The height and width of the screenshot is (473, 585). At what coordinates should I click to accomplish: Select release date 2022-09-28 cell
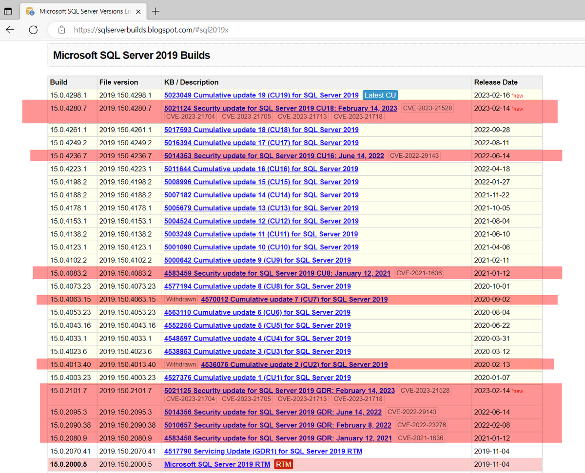[x=507, y=130]
